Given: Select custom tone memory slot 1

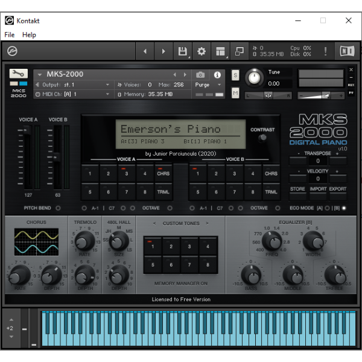Looking at the screenshot, I should (153, 246).
